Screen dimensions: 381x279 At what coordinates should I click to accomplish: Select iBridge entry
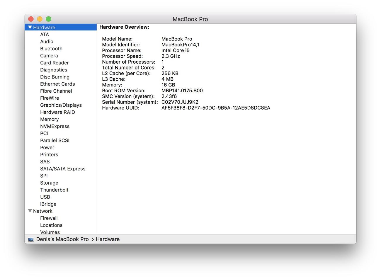48,204
